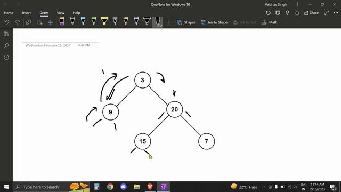Select tree node 7

tap(206, 141)
